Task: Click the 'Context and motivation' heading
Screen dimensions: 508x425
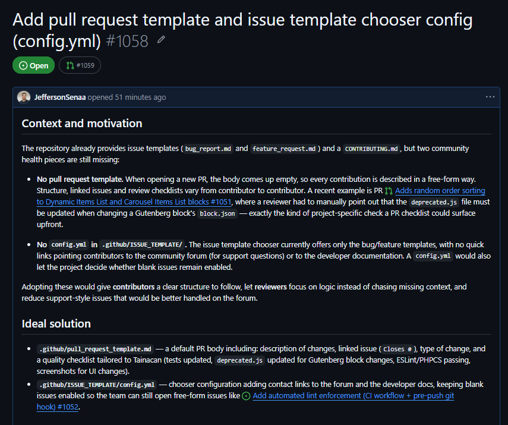Action: (x=82, y=124)
